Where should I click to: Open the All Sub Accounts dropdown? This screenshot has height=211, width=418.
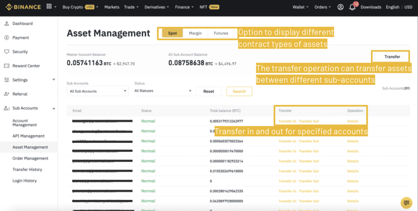(x=97, y=91)
